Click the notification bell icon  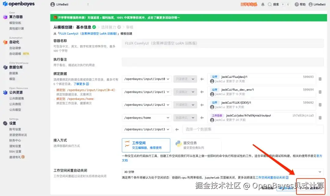263,4
